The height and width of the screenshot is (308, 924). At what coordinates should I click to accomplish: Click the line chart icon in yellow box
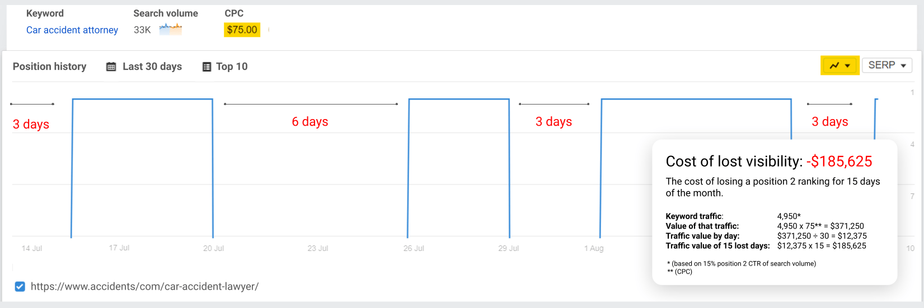834,65
